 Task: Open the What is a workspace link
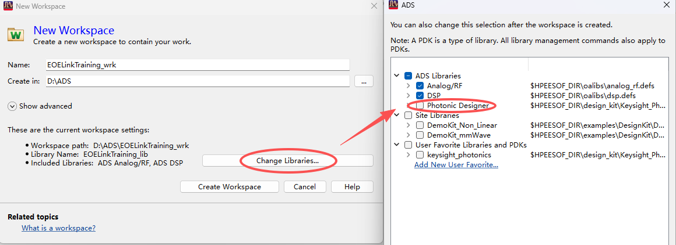tap(59, 228)
